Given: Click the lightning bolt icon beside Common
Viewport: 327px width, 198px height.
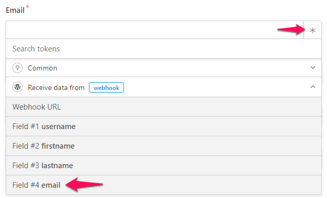Looking at the screenshot, I should click(17, 68).
